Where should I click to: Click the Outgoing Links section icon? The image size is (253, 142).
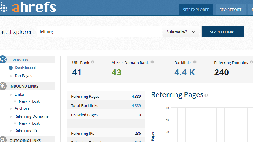pyautogui.click(x=3, y=140)
